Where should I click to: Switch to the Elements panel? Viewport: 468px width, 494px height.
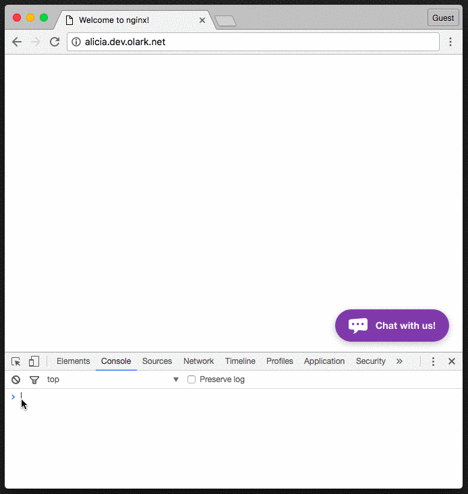(x=73, y=361)
